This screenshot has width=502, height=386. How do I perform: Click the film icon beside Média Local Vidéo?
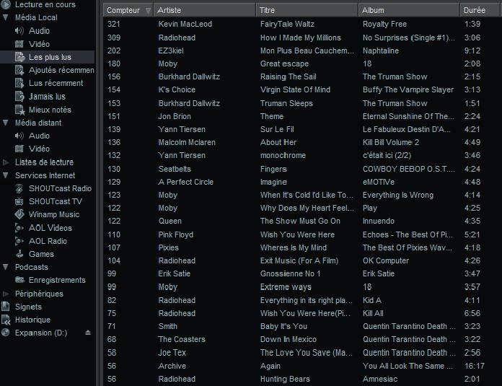tap(19, 44)
